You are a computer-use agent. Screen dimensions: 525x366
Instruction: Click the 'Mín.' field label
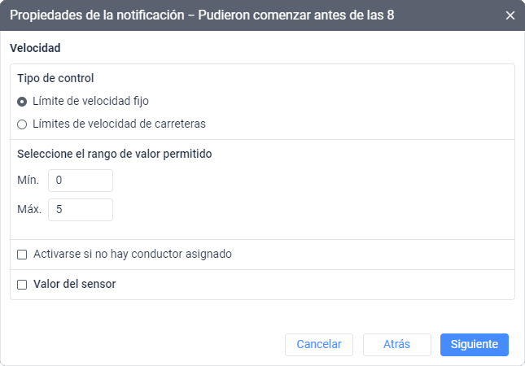pyautogui.click(x=28, y=180)
